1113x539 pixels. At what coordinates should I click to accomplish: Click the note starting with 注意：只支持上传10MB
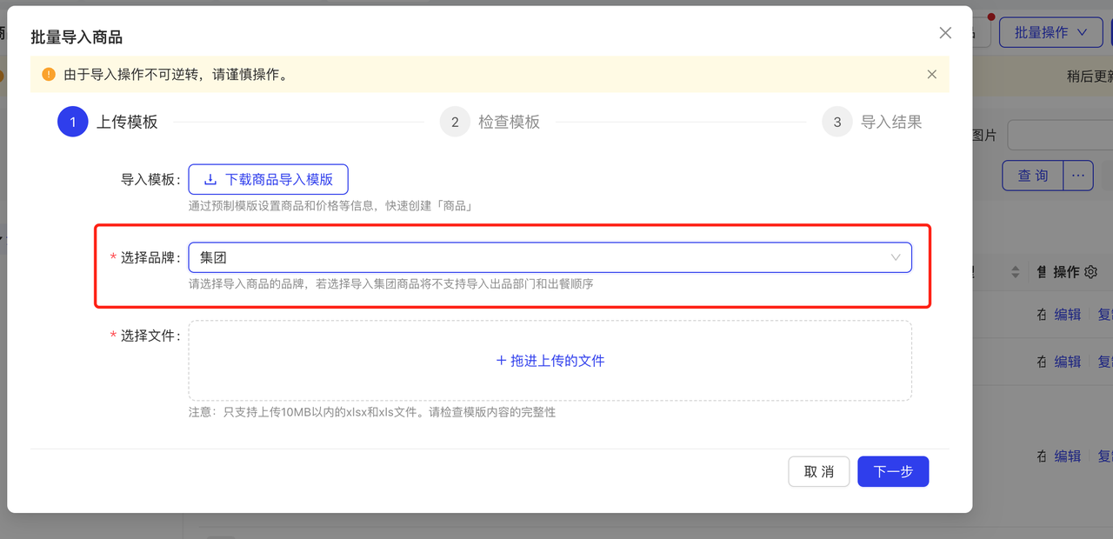(372, 412)
